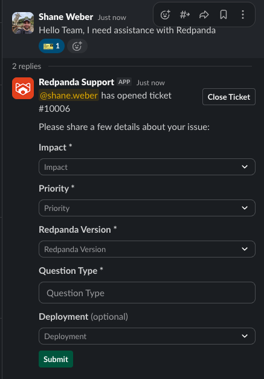264x379 pixels.
Task: Add a reaction from the message hover toolbar
Action: point(165,15)
